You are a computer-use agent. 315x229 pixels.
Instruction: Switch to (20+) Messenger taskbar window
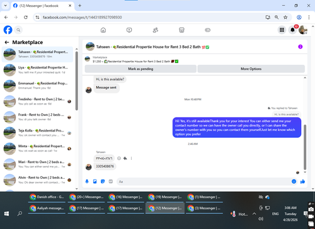pos(87,197)
